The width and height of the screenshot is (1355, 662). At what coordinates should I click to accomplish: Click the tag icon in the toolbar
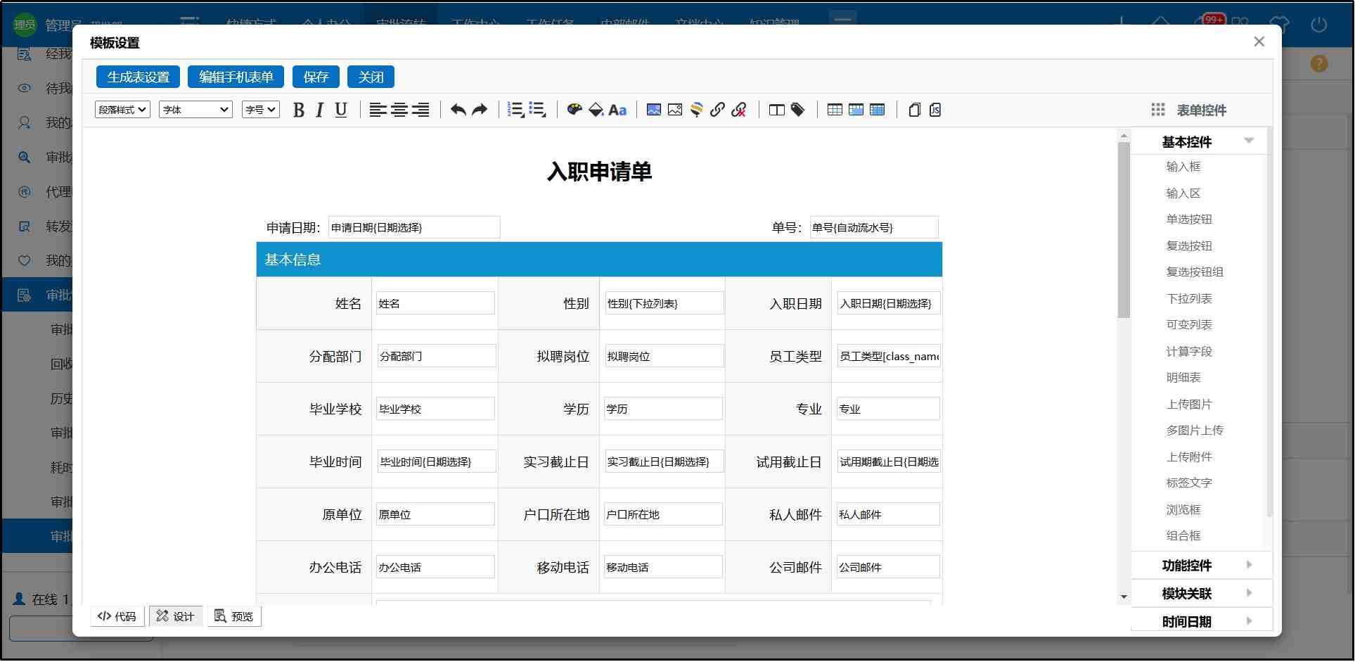[x=798, y=110]
